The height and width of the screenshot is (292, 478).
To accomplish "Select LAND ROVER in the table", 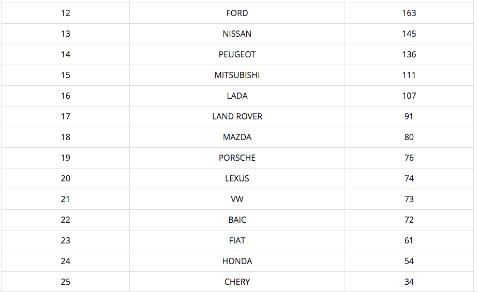I will point(237,117).
